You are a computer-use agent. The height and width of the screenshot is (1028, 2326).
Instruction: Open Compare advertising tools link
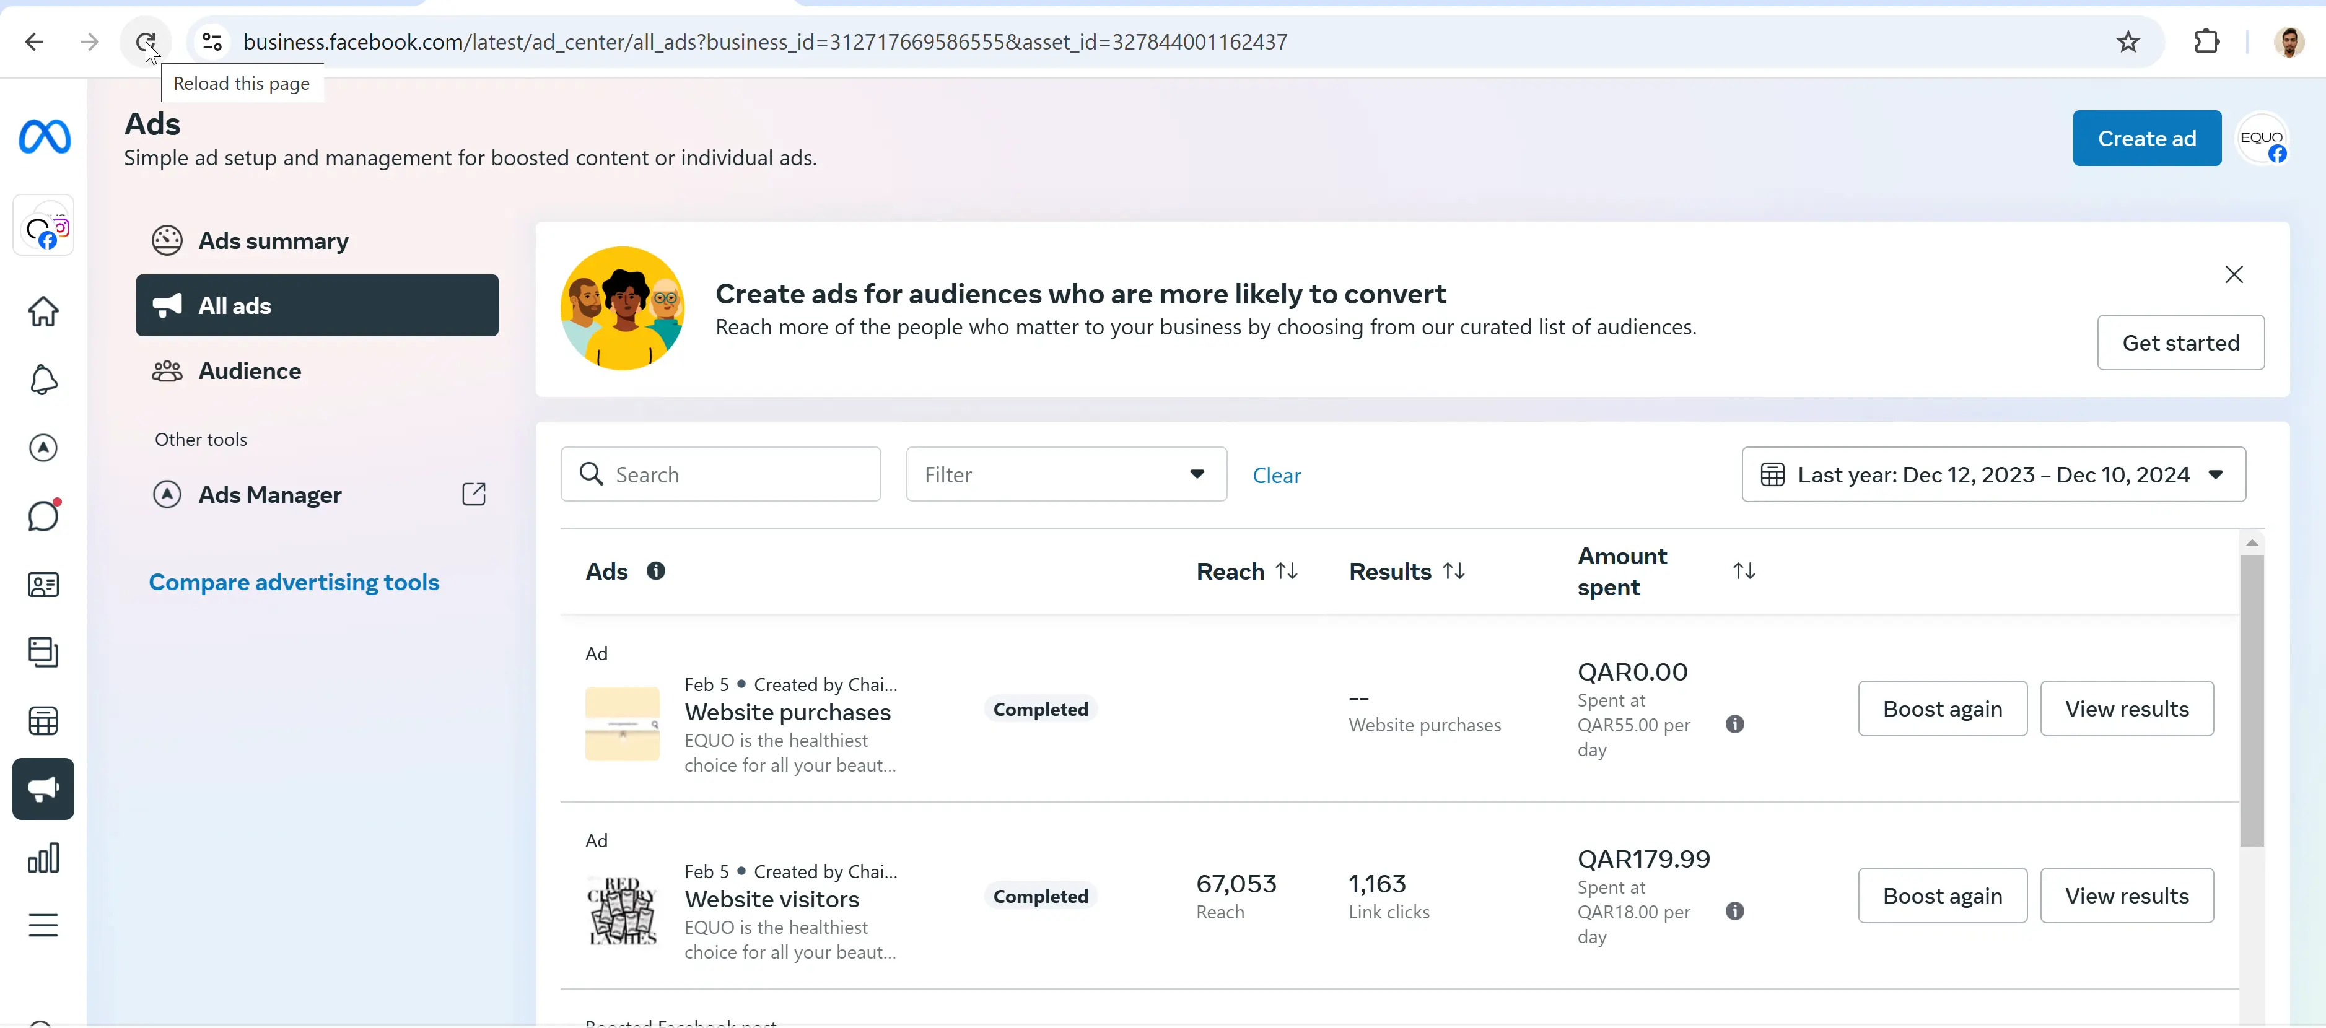click(294, 582)
